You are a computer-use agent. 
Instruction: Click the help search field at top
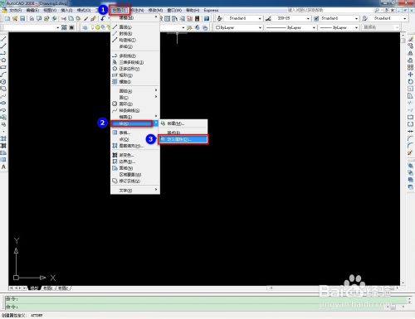click(330, 10)
